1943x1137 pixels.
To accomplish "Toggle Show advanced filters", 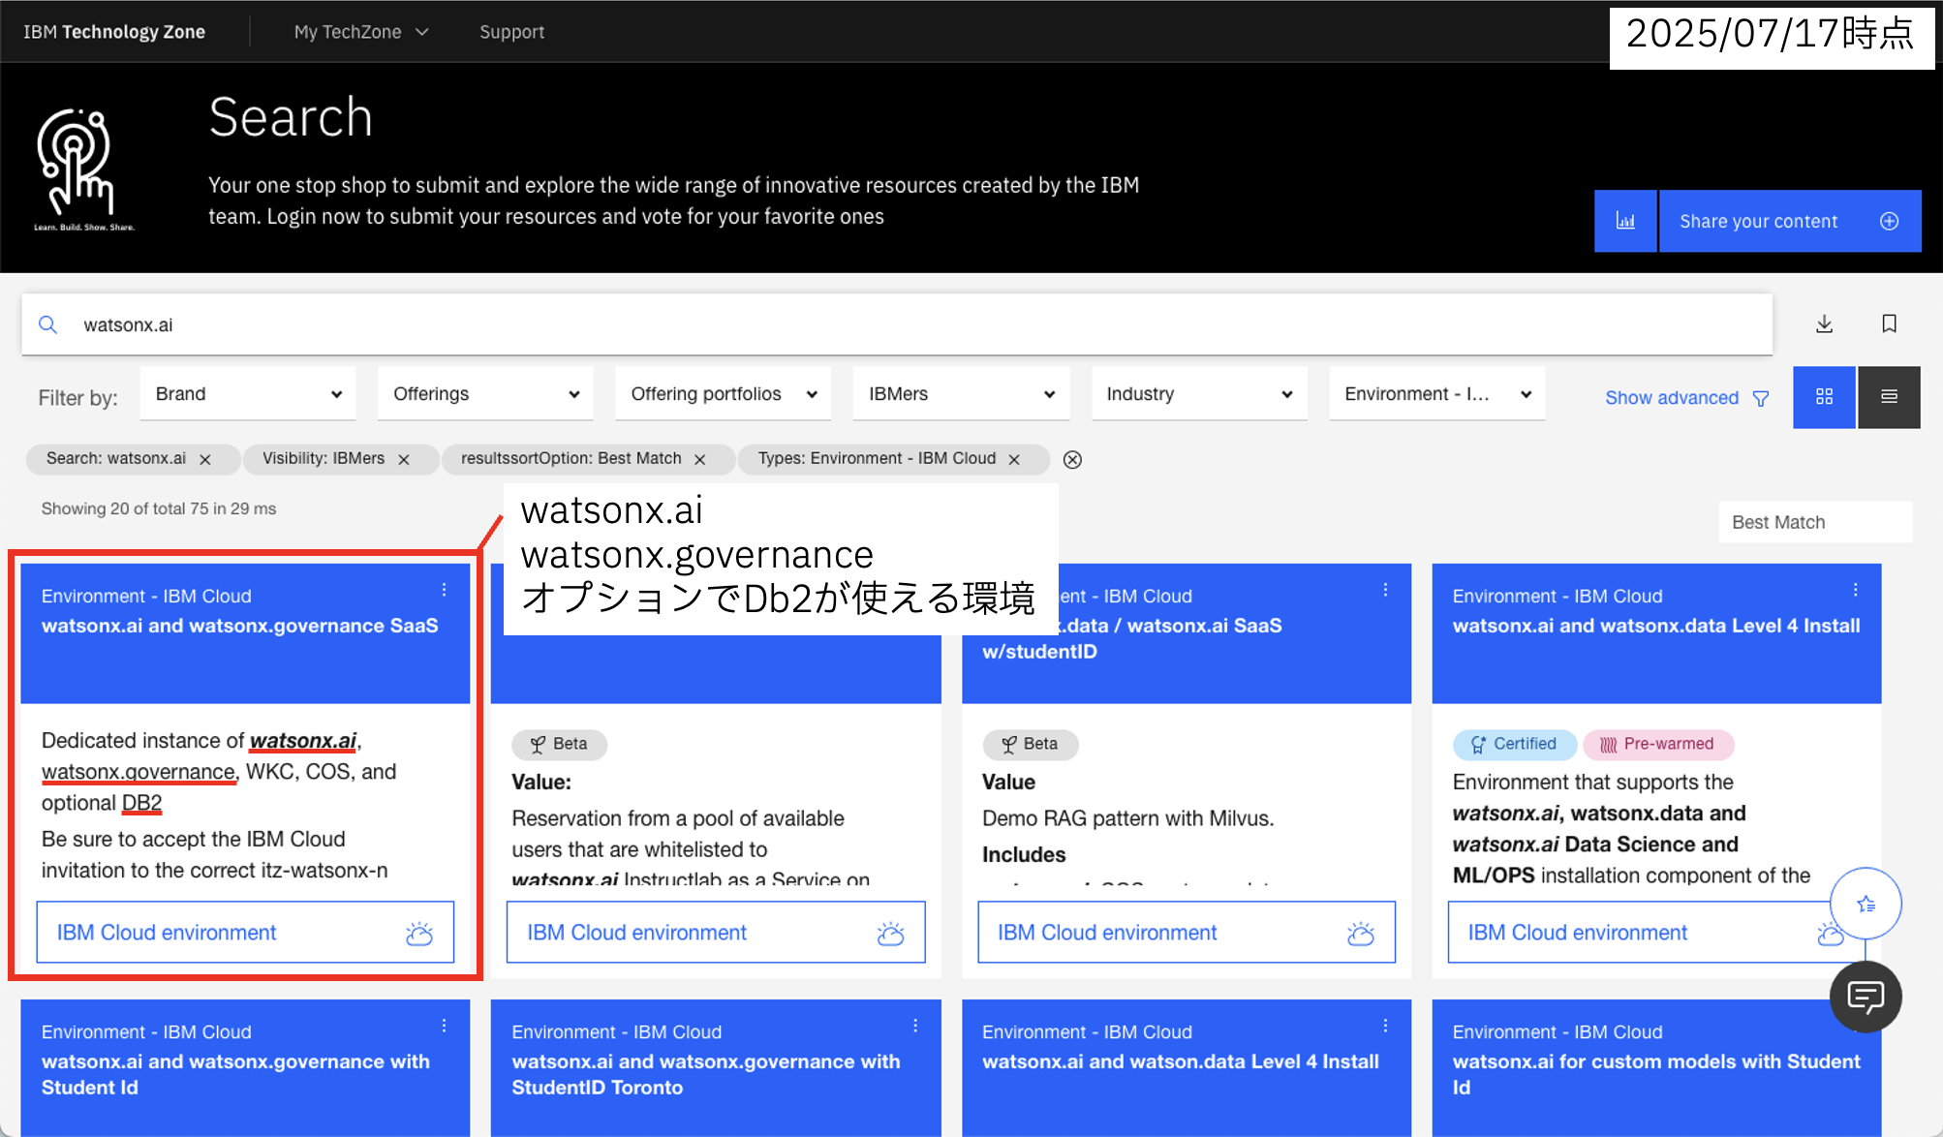I will [1686, 398].
